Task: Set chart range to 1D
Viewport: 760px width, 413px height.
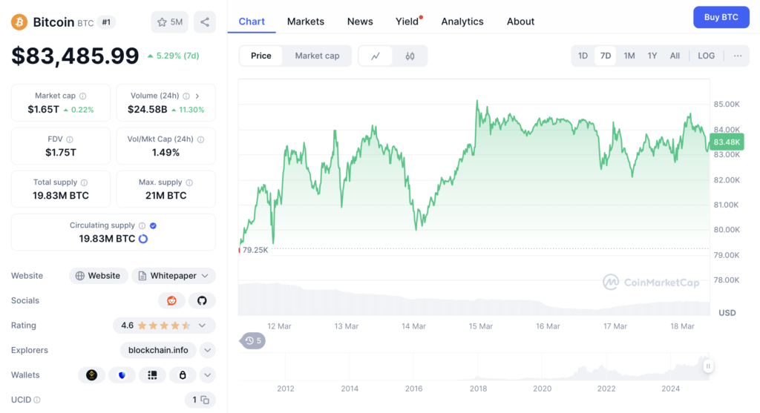Action: 583,56
